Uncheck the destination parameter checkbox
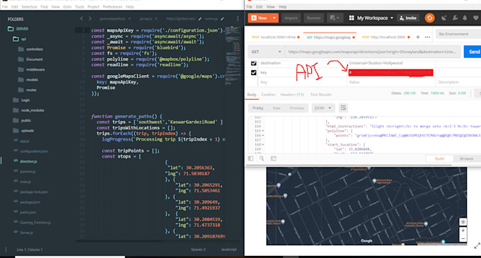Screen dimensions: 481x258 [253, 63]
